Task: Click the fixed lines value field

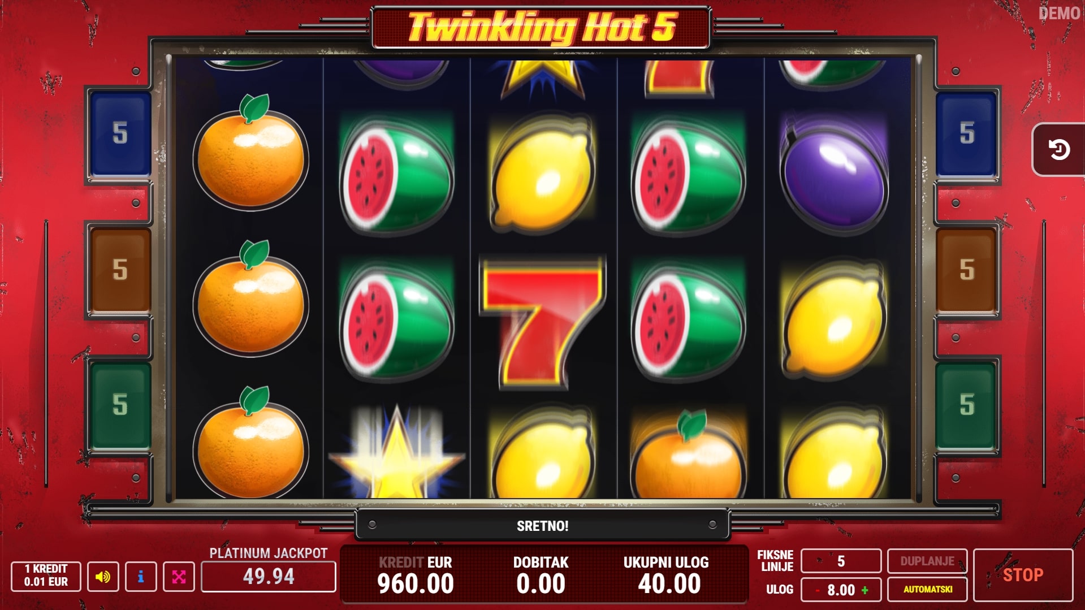Action: [x=841, y=561]
